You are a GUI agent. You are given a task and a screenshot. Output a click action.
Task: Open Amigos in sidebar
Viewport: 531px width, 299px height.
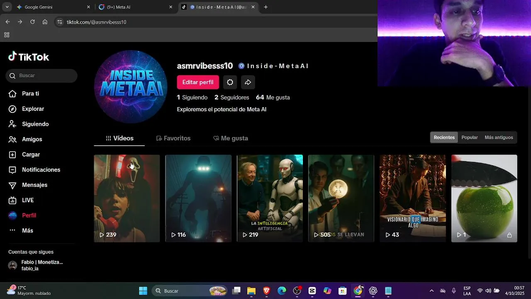[25, 139]
